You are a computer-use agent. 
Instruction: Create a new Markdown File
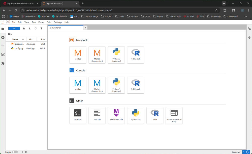coord(116,115)
